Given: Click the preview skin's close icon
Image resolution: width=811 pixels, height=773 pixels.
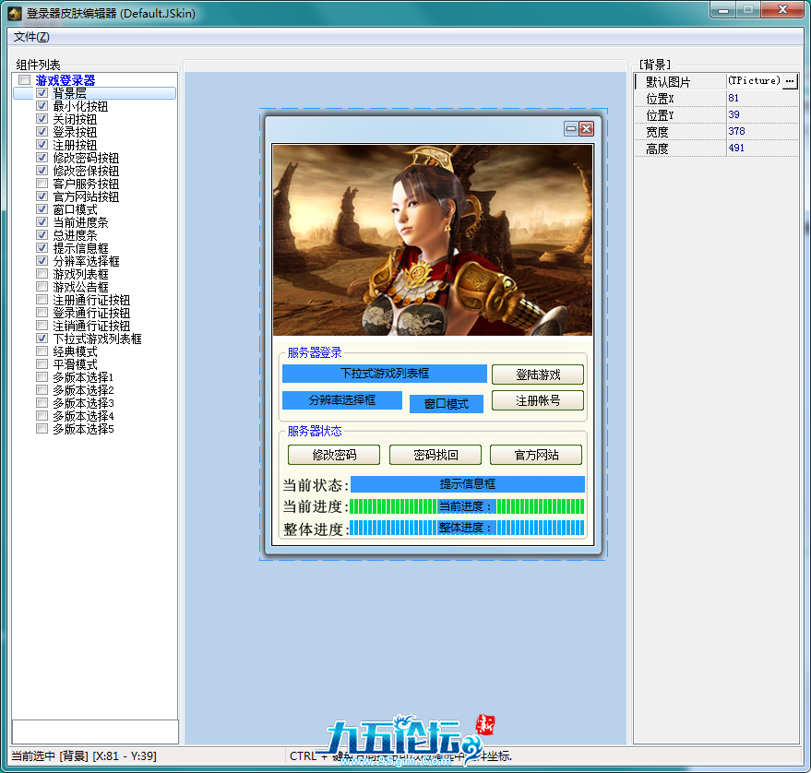Looking at the screenshot, I should point(586,129).
